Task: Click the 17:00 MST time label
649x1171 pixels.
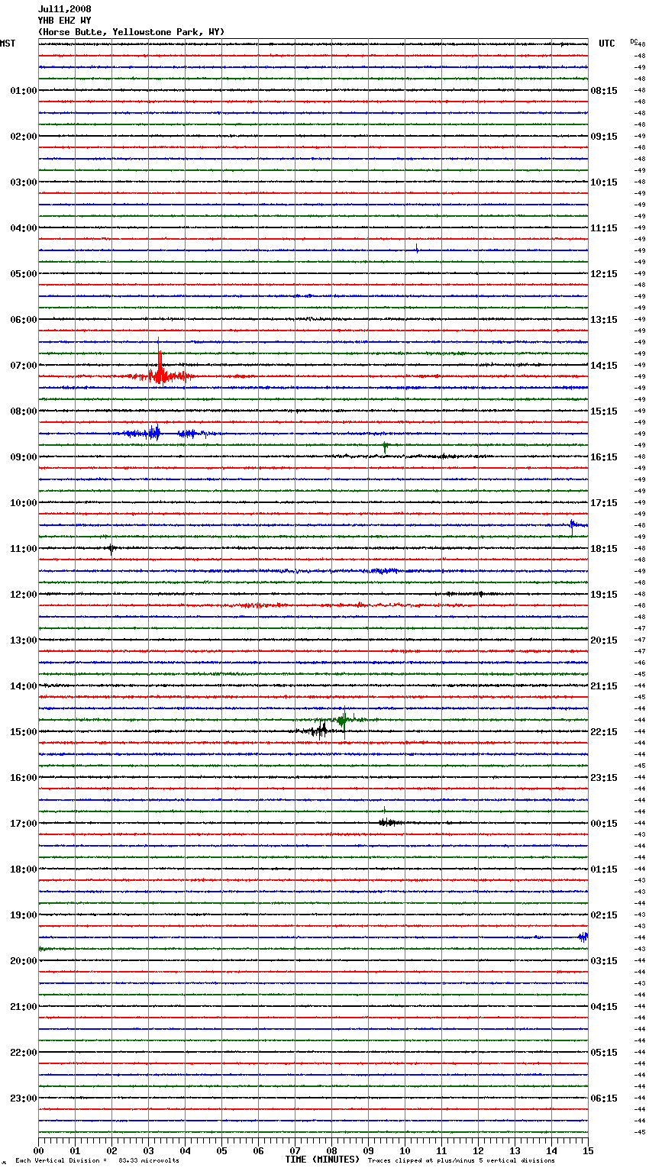Action: pyautogui.click(x=24, y=824)
